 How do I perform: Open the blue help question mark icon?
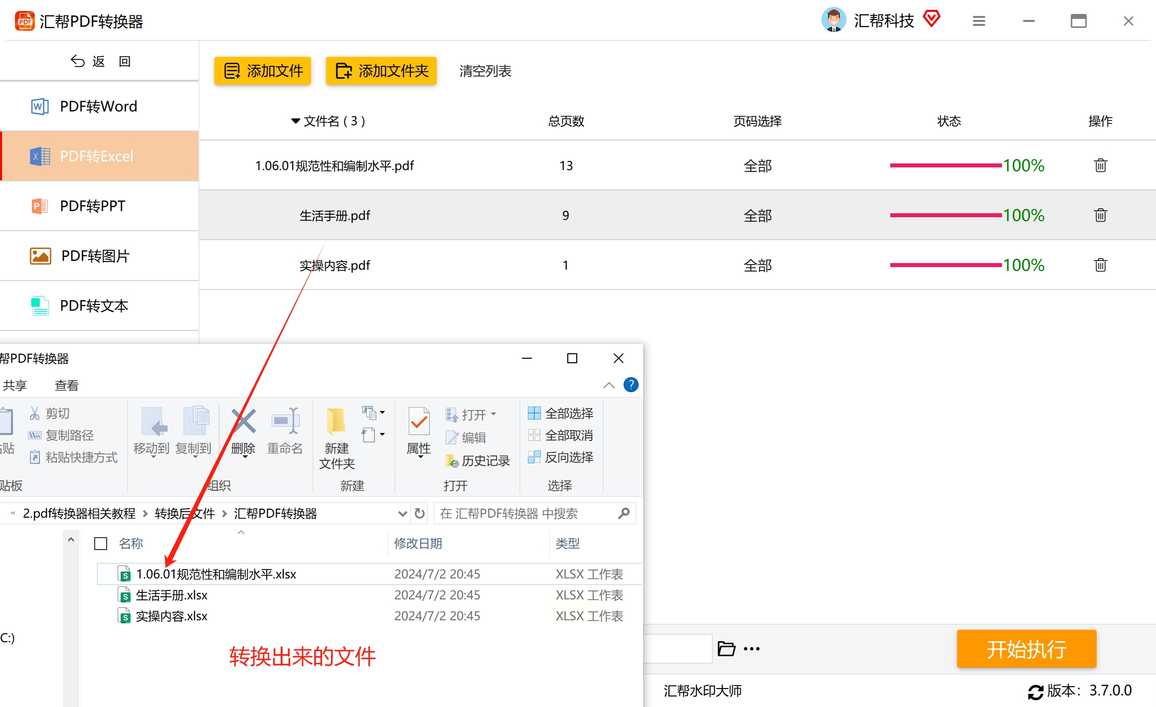(631, 385)
